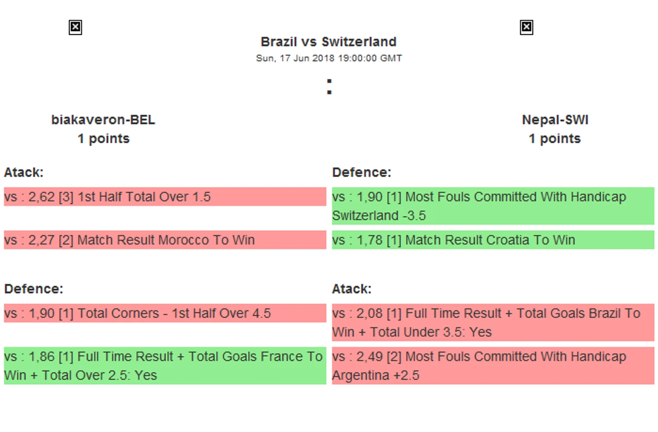Click the Brazil vs Switzerland match title
658x432 pixels.
pos(329,42)
